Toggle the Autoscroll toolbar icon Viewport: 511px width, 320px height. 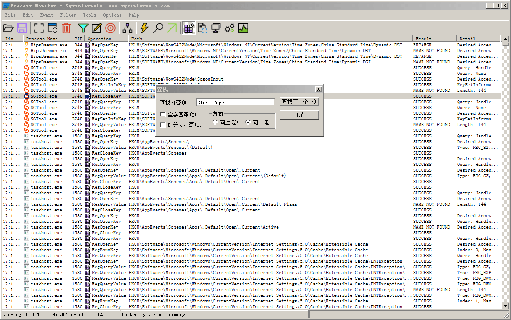(x=53, y=28)
